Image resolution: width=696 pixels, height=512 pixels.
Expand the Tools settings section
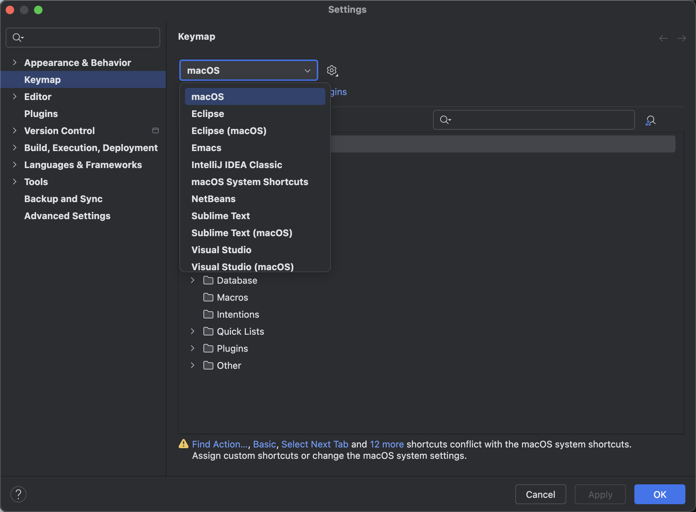pyautogui.click(x=15, y=182)
